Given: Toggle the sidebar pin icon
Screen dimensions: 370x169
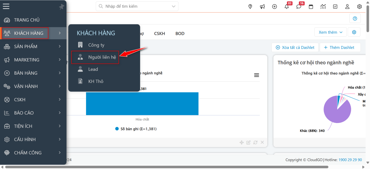Looking at the screenshot, I should tap(61, 7).
